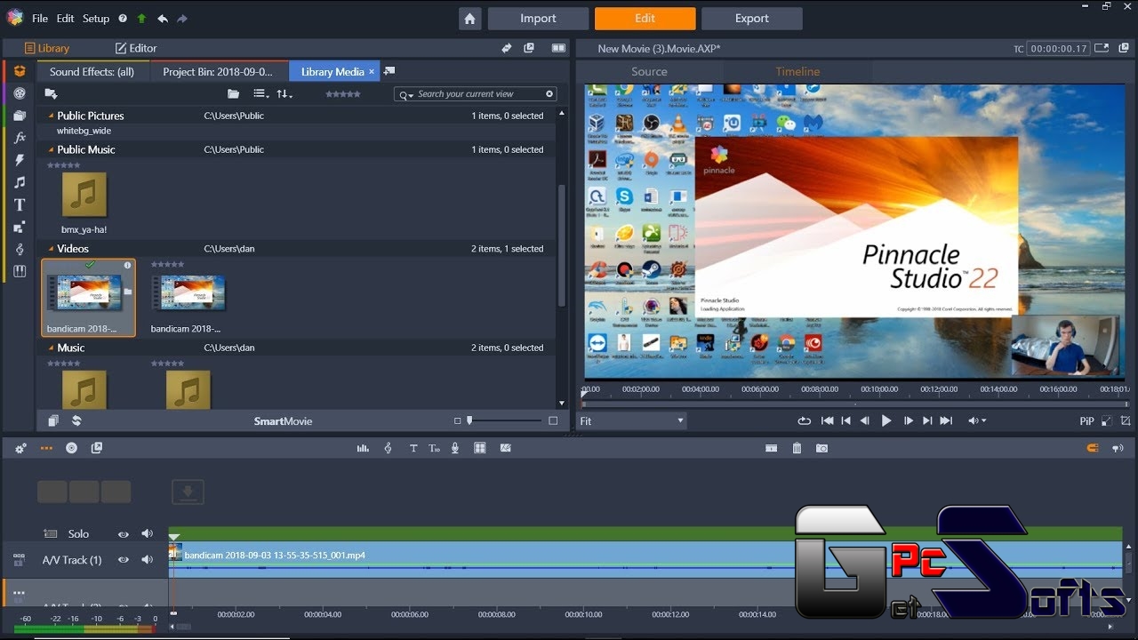Select the bmx_ya-ha! music thumbnail
This screenshot has height=640, width=1138.
(x=84, y=195)
